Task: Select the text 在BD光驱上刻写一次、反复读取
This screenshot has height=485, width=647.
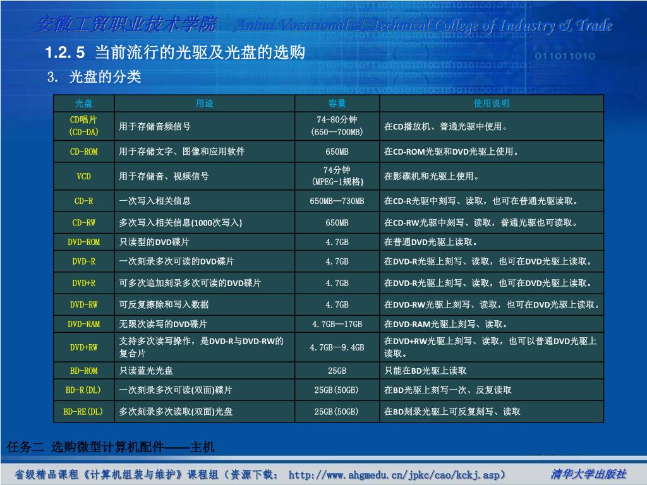Action: pos(448,390)
